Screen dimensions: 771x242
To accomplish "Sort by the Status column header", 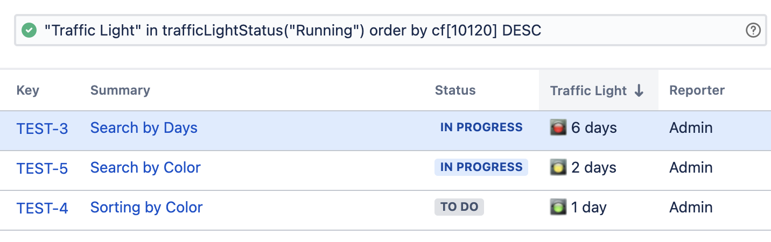I will pos(455,90).
